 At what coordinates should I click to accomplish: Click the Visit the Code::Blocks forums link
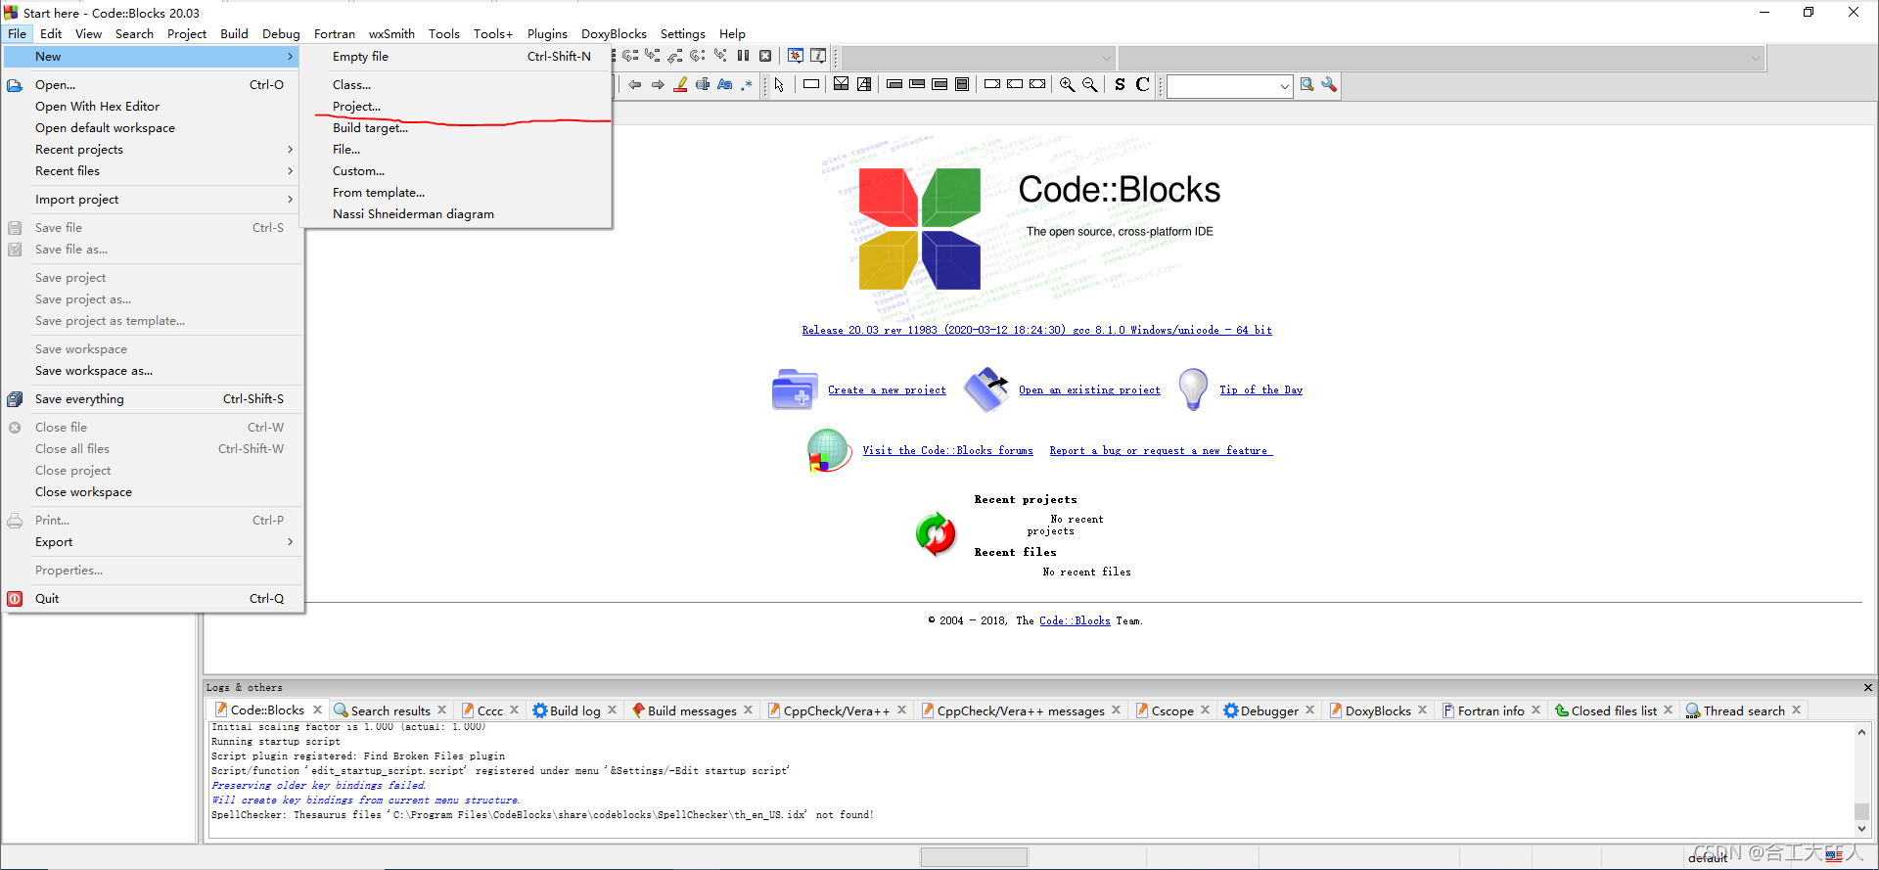pyautogui.click(x=947, y=450)
